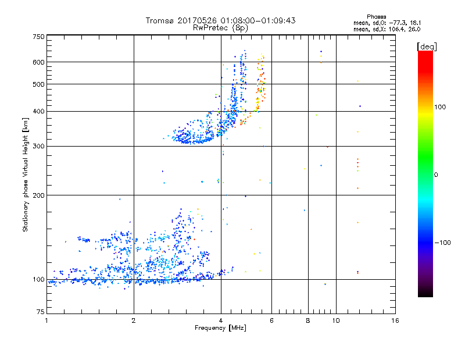
Task: Click the x-axis tick label "4"
Action: click(221, 320)
